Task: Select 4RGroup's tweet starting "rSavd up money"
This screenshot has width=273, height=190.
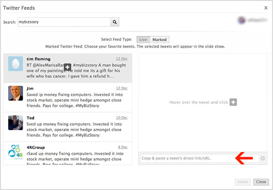Action: 75,159
